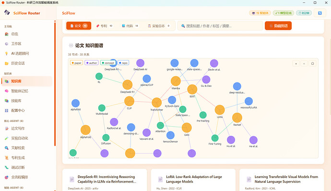
Task: Open the 总览 overview house icon
Action: tap(7, 34)
